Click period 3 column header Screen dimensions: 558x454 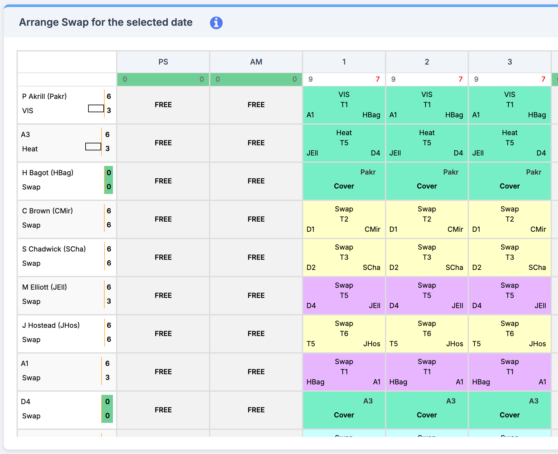coord(509,62)
